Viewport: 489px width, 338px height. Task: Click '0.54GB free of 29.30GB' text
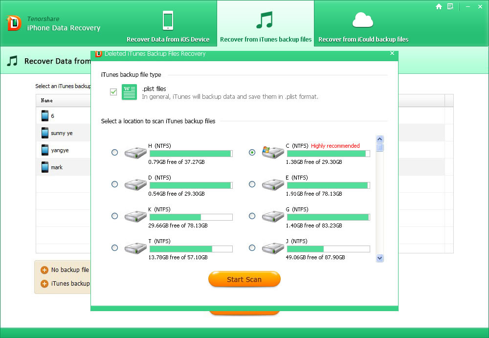[177, 194]
